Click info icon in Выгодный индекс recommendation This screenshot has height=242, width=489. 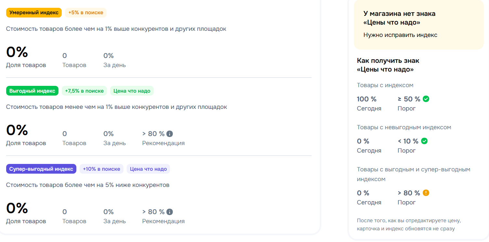pos(170,134)
